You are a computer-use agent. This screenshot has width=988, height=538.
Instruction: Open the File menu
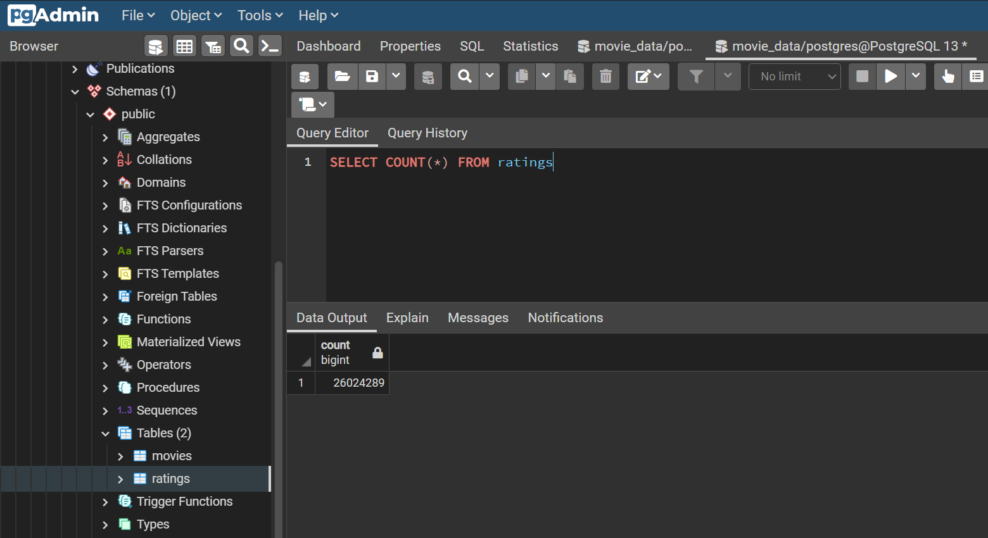click(138, 15)
